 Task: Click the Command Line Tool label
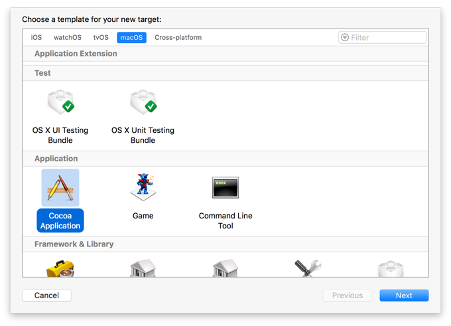click(x=225, y=220)
